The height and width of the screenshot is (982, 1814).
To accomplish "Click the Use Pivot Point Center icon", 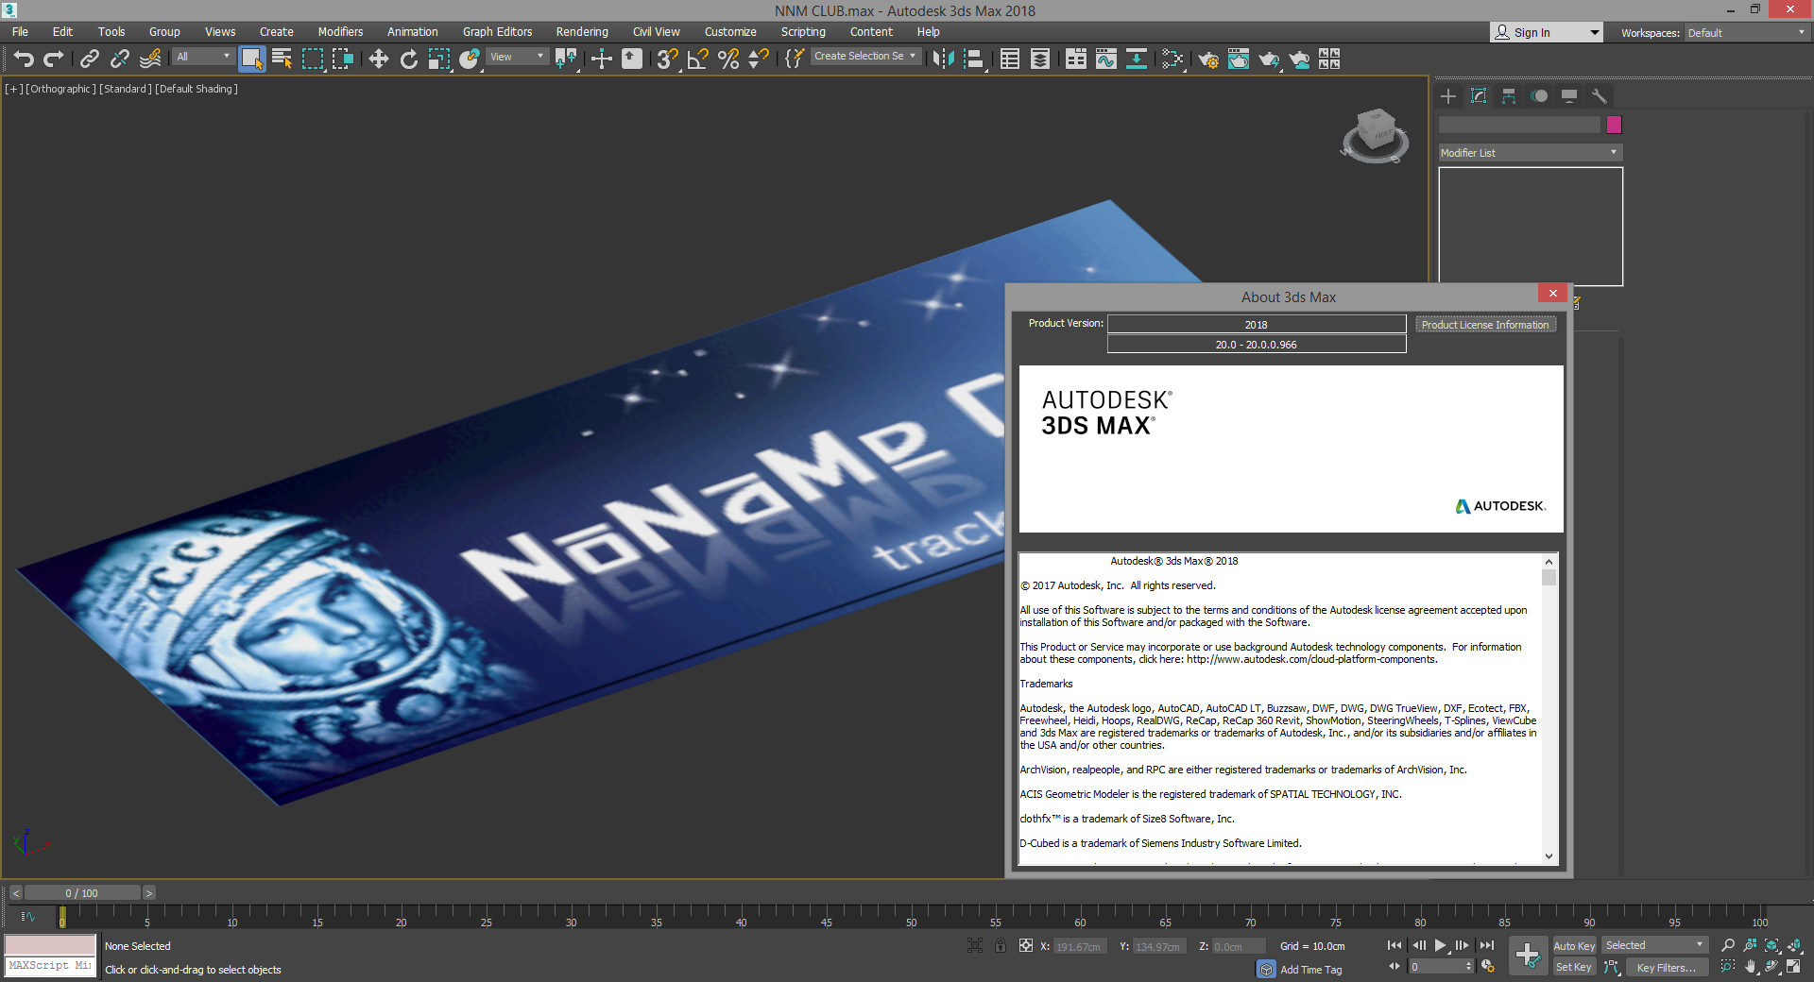I will pos(566,59).
